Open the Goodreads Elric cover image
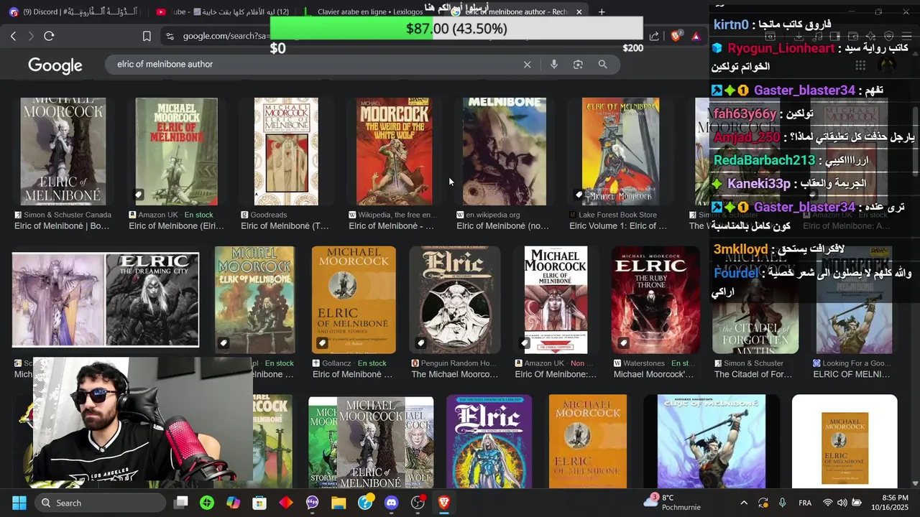The width and height of the screenshot is (920, 517). 286,152
